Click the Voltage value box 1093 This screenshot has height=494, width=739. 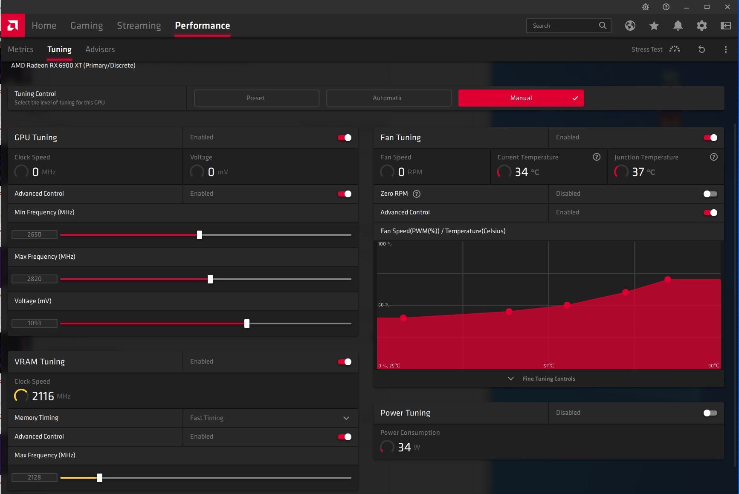pos(34,323)
